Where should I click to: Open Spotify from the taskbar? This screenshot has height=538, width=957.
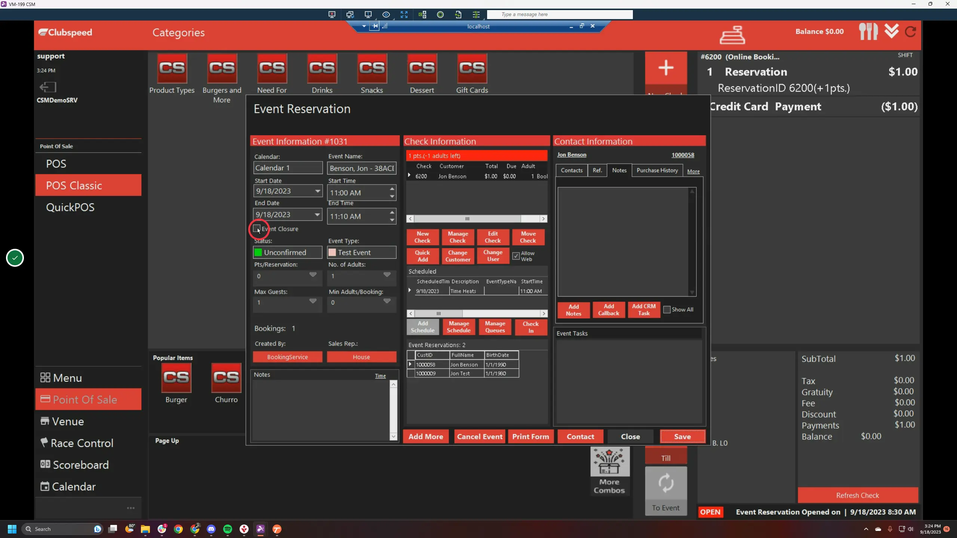point(228,529)
